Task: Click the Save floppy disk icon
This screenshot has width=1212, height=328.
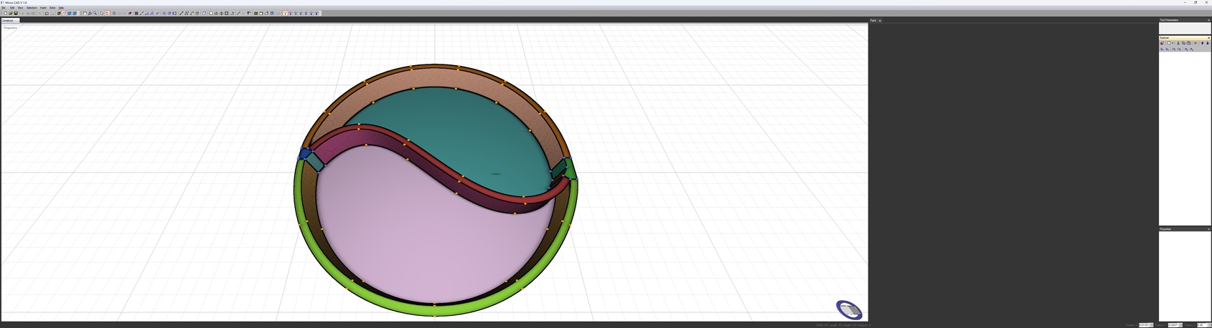Action: [x=16, y=13]
